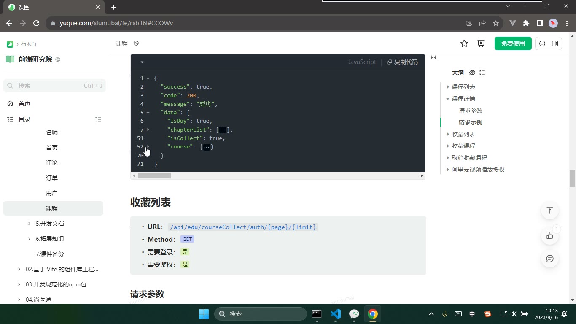Click the Windows taskbar 搜索 box
Viewport: 576px width, 324px height.
[x=261, y=314]
